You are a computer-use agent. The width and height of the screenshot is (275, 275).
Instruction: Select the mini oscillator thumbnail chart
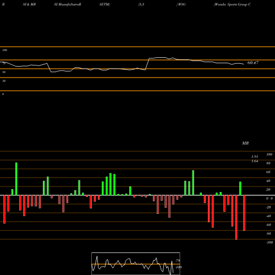pyautogui.click(x=136, y=263)
